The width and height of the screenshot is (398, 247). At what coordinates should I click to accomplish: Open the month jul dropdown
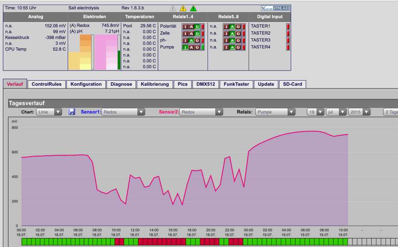tap(336, 112)
